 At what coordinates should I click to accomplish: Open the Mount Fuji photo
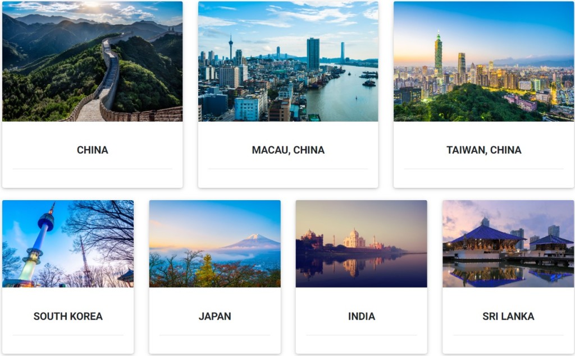pyautogui.click(x=215, y=243)
